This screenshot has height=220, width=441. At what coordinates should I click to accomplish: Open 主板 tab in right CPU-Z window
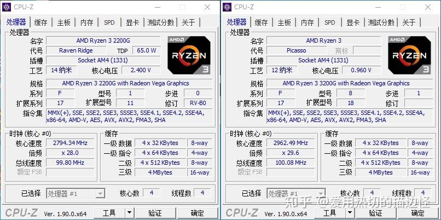click(285, 22)
